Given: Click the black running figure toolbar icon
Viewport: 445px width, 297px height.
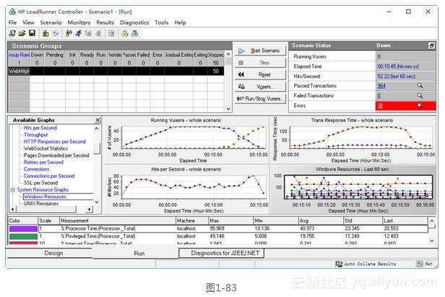Looking at the screenshot, I should (x=69, y=33).
